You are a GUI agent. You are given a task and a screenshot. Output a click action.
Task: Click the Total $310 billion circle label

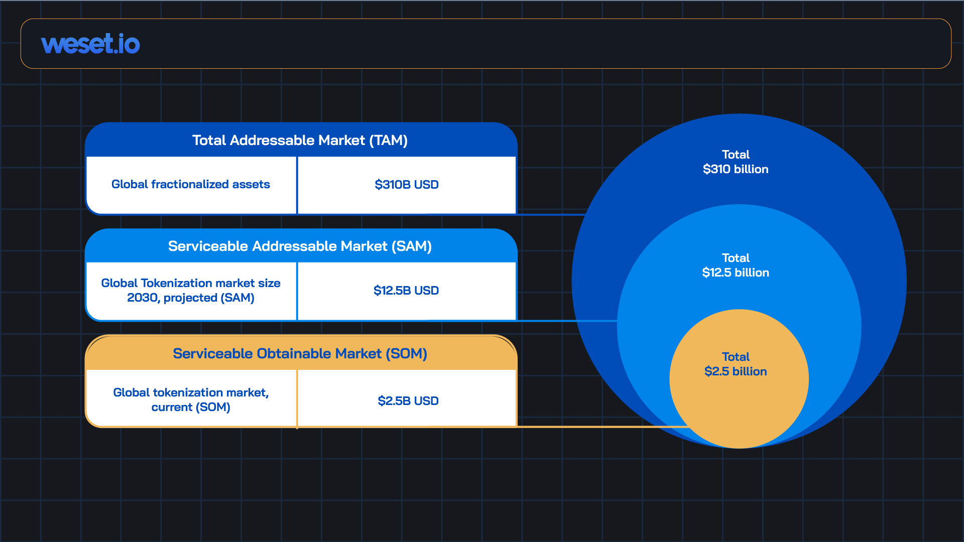coord(736,162)
